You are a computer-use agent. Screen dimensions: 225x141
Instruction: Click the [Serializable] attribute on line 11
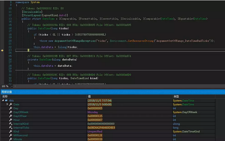(x=32, y=12)
